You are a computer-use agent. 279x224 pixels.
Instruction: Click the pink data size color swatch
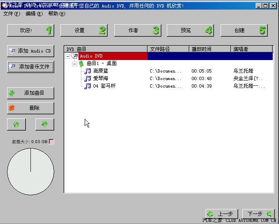tap(51, 142)
